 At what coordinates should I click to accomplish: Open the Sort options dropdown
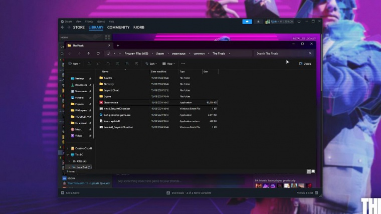pos(150,64)
